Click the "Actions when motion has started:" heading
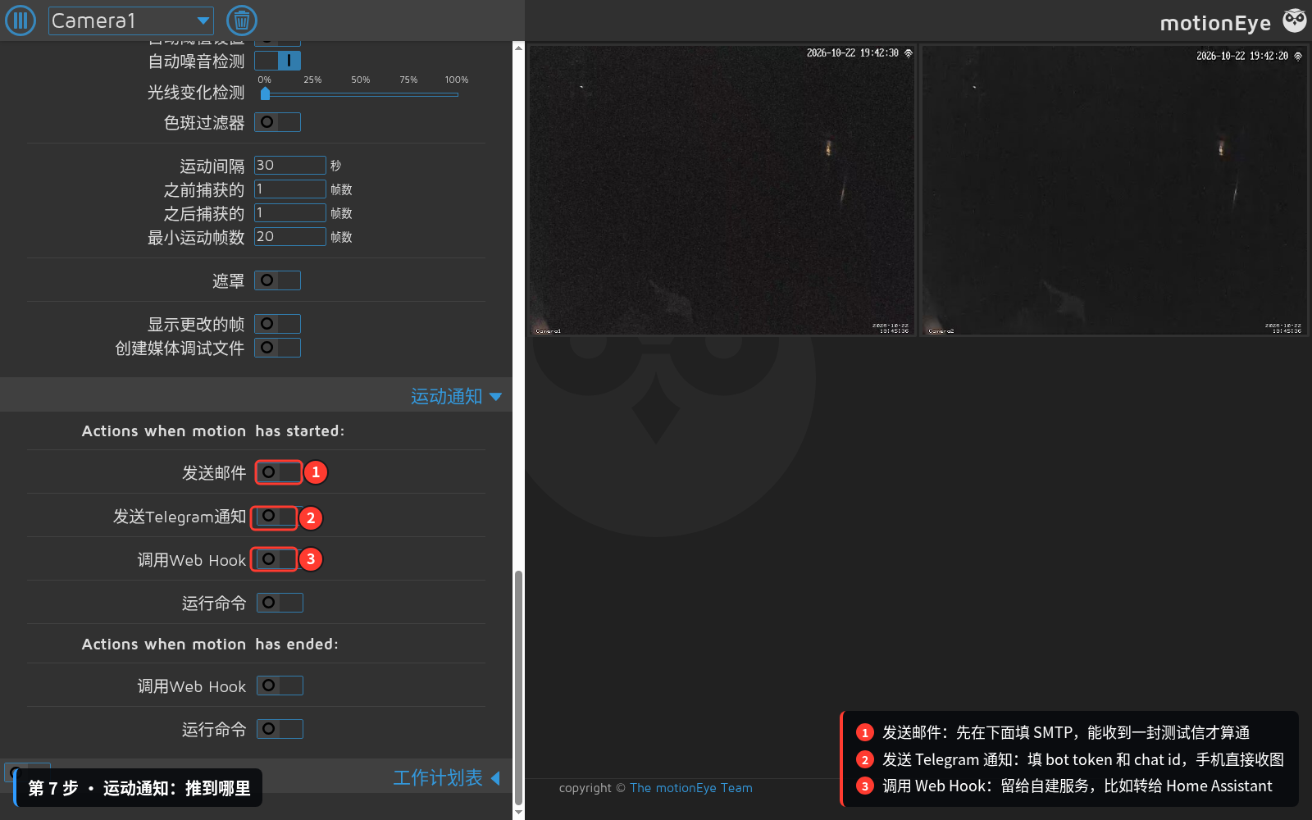The width and height of the screenshot is (1312, 820). click(x=213, y=430)
